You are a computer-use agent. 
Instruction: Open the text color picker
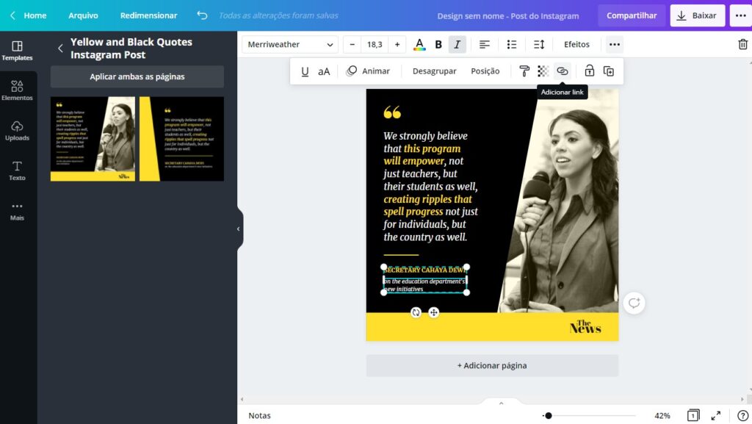(419, 44)
